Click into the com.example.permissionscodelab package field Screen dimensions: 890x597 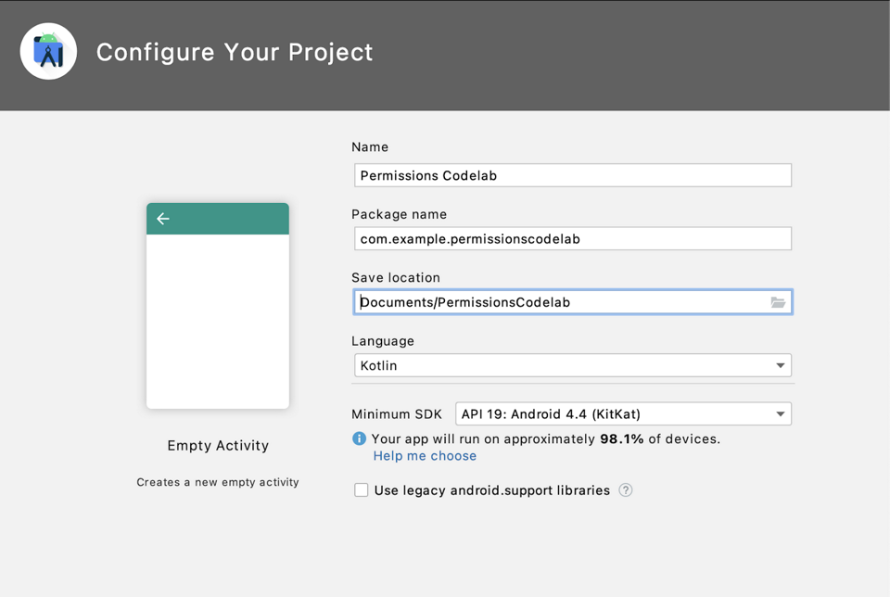point(573,239)
